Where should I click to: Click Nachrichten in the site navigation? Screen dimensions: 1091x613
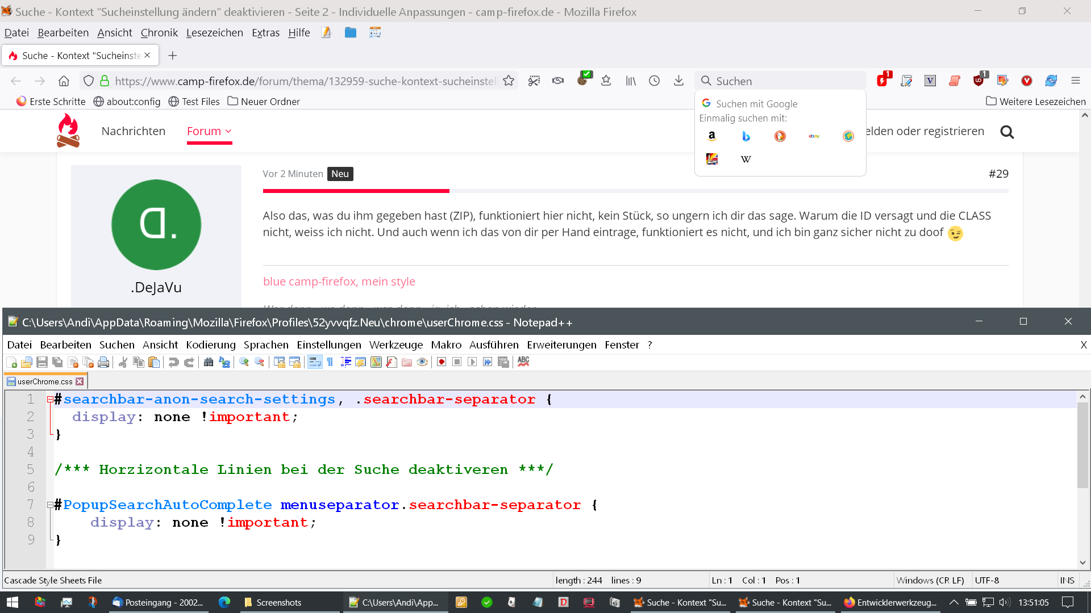pyautogui.click(x=134, y=131)
